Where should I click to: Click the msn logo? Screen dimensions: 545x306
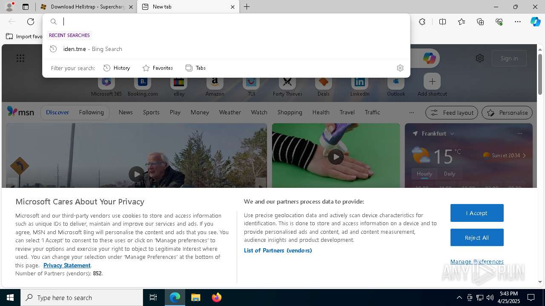click(x=20, y=112)
